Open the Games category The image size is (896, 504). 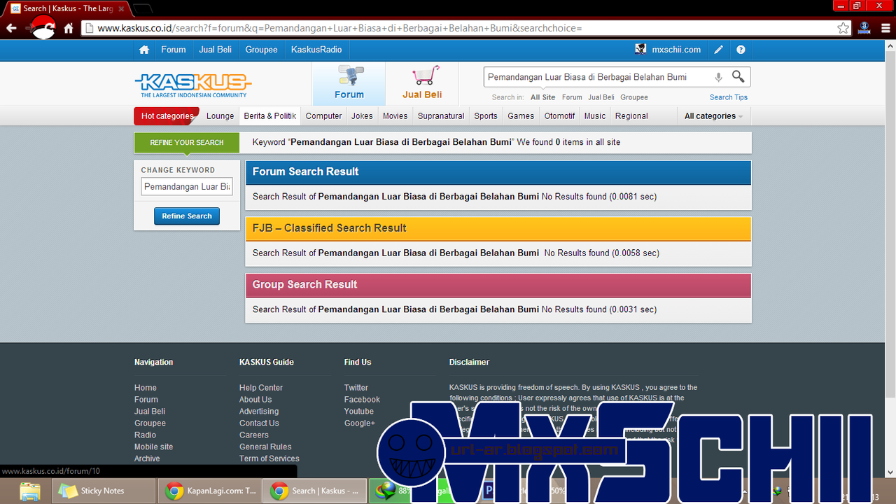521,116
